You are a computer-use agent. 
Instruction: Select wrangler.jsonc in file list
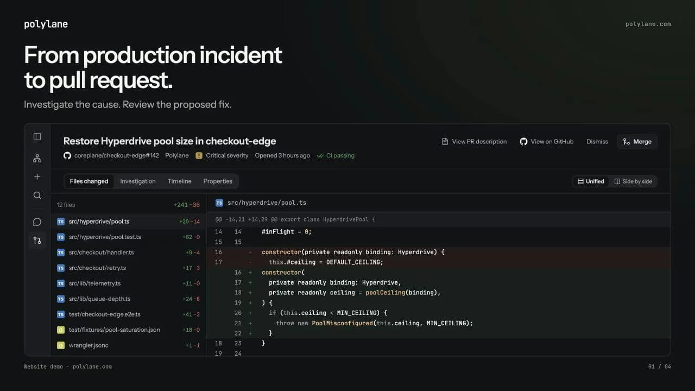tap(128, 345)
